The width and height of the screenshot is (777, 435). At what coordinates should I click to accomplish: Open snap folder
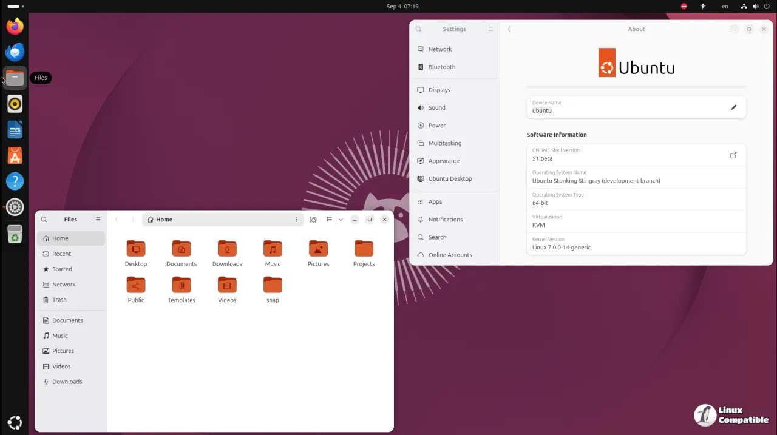pos(273,289)
